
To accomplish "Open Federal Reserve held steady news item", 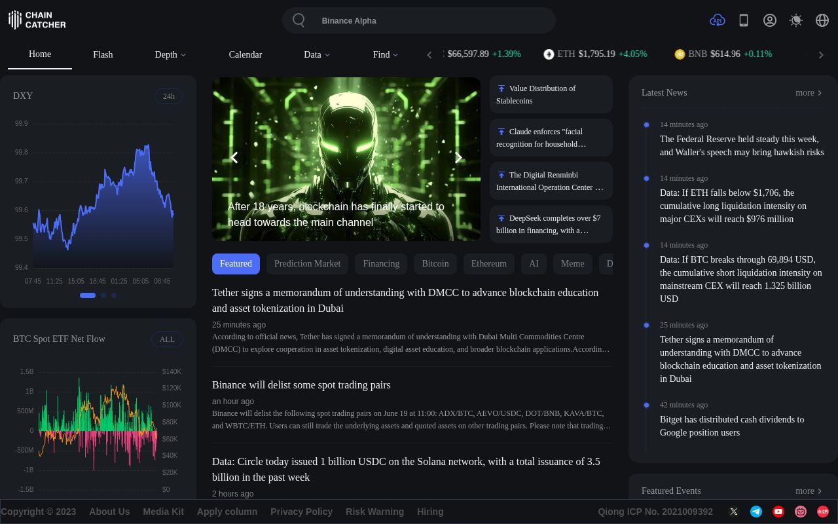I will (742, 145).
